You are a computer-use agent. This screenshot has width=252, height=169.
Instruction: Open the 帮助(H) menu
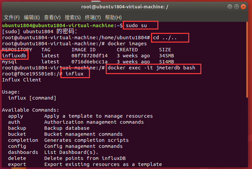(x=113, y=17)
